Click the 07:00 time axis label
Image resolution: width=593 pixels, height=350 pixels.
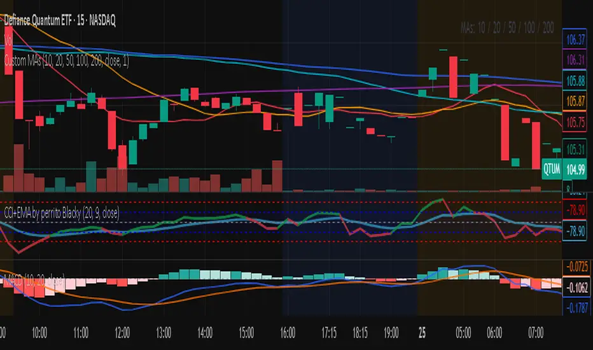coord(536,333)
